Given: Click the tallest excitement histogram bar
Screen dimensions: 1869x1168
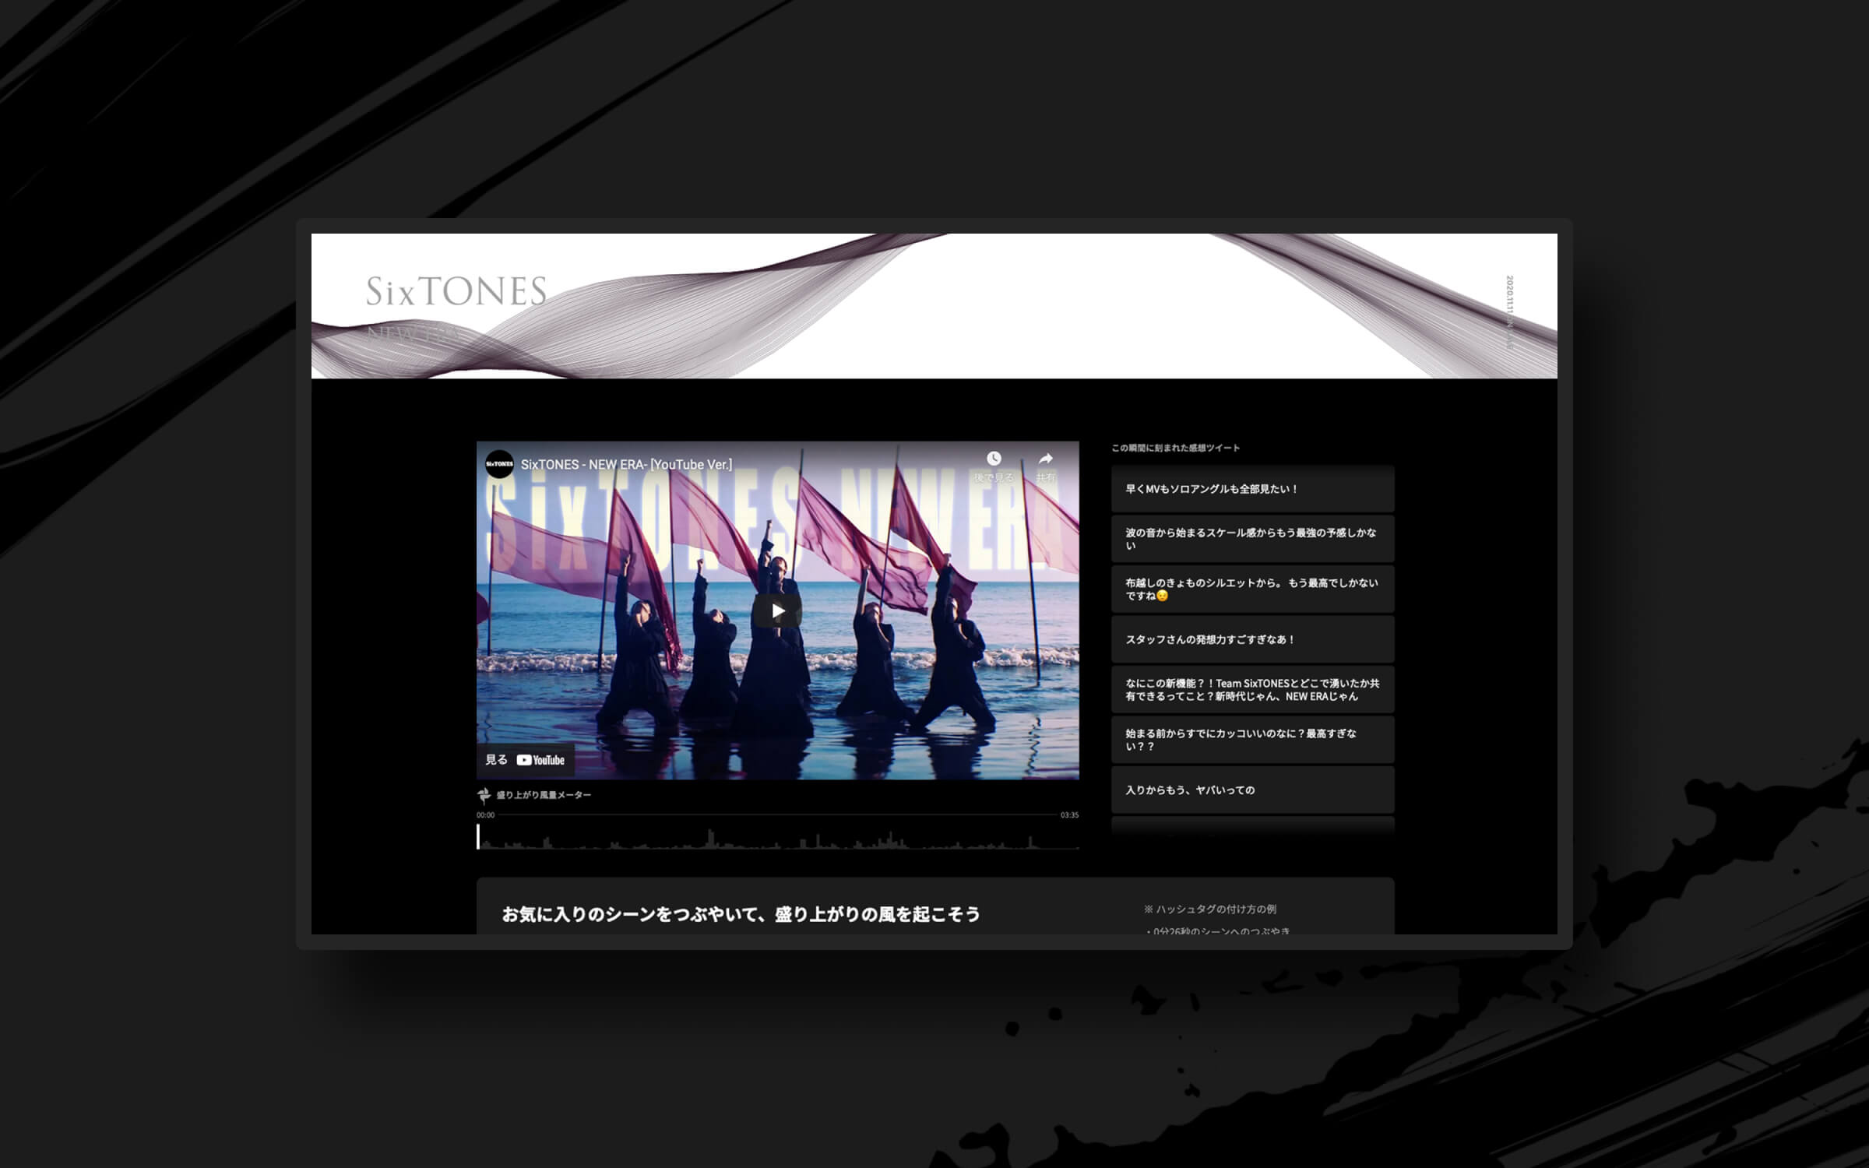Looking at the screenshot, I should click(710, 839).
